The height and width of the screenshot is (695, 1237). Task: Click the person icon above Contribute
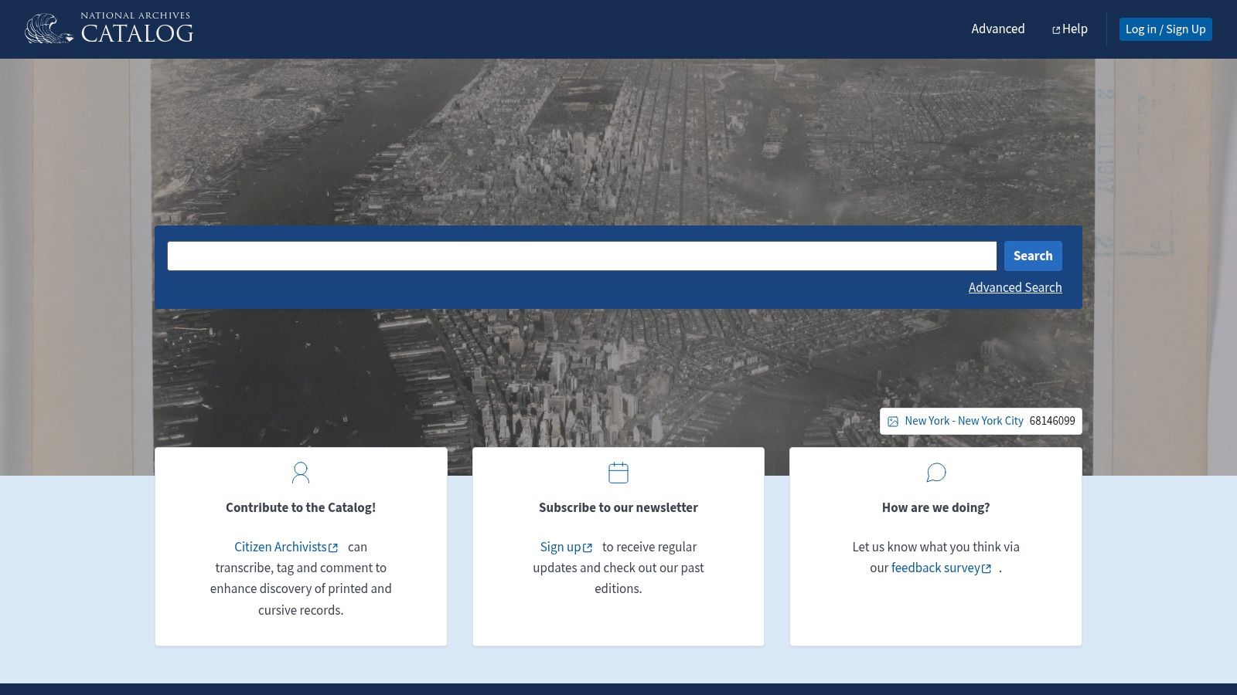tap(301, 473)
